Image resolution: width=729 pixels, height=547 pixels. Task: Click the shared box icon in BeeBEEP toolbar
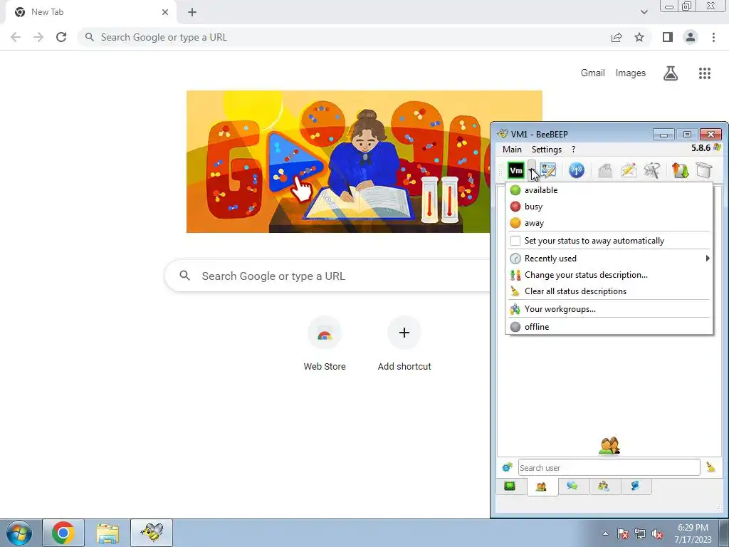(x=704, y=170)
